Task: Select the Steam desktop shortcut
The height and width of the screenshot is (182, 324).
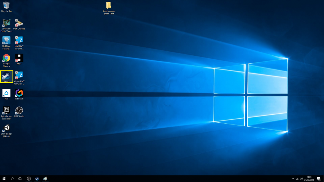Action: tap(6, 77)
